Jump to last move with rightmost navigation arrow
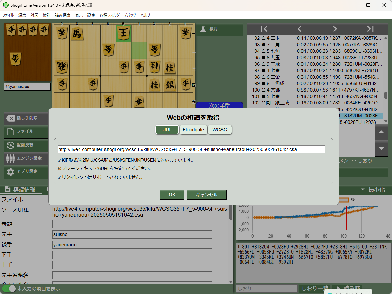The height and width of the screenshot is (294, 392). point(370,29)
